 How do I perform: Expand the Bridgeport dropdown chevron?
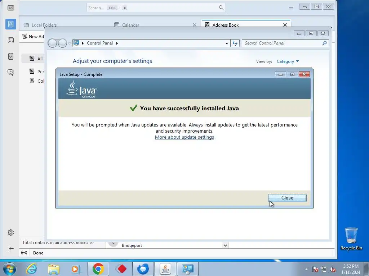point(225,245)
